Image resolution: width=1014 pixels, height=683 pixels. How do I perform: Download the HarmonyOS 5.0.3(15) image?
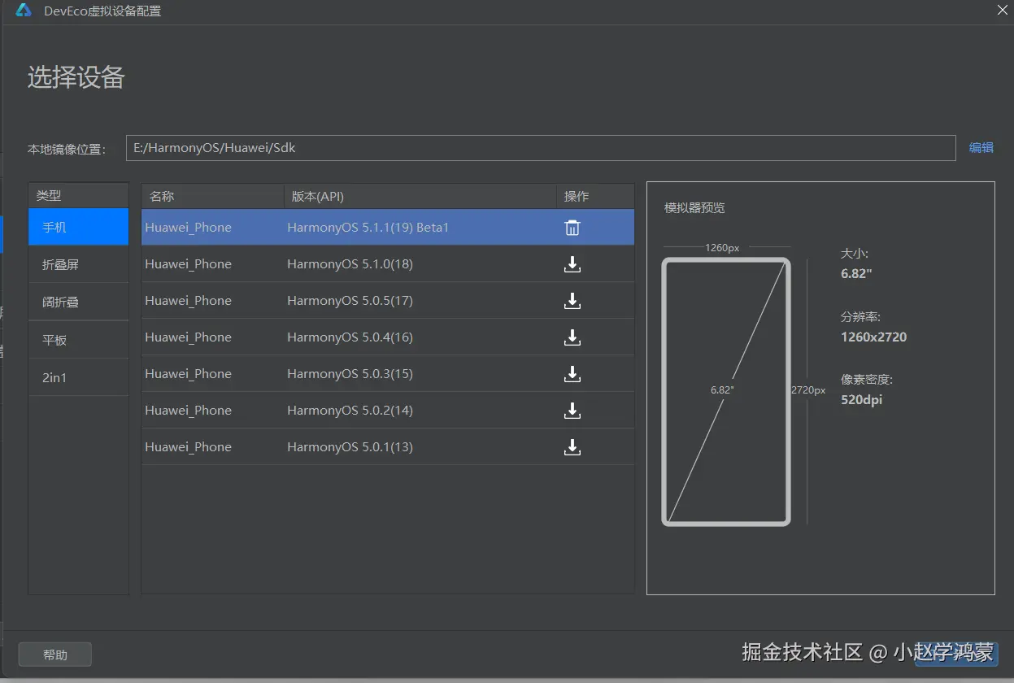point(572,374)
